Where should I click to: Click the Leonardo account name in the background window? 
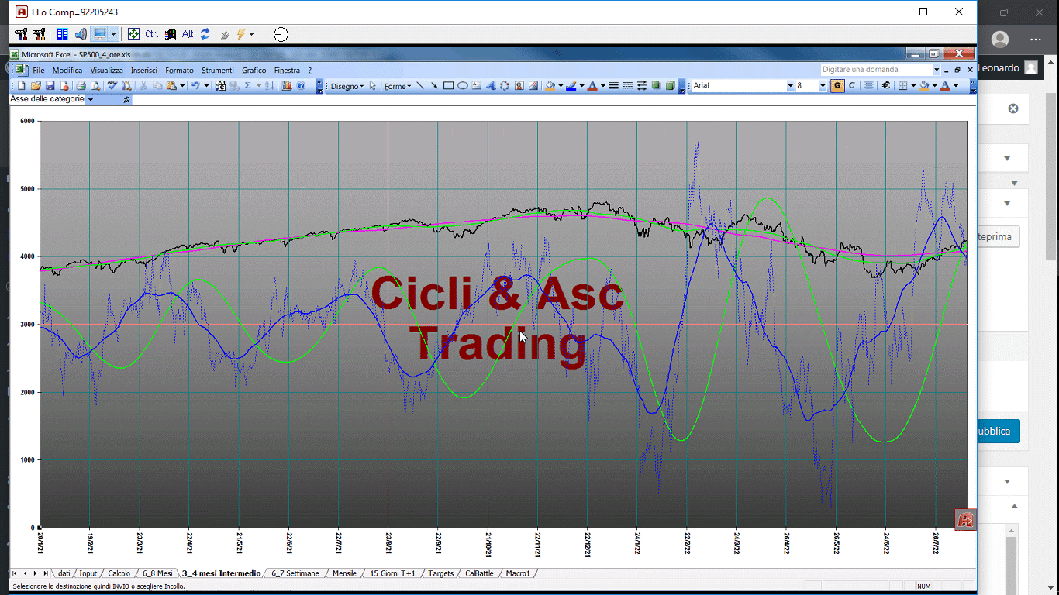coord(999,67)
